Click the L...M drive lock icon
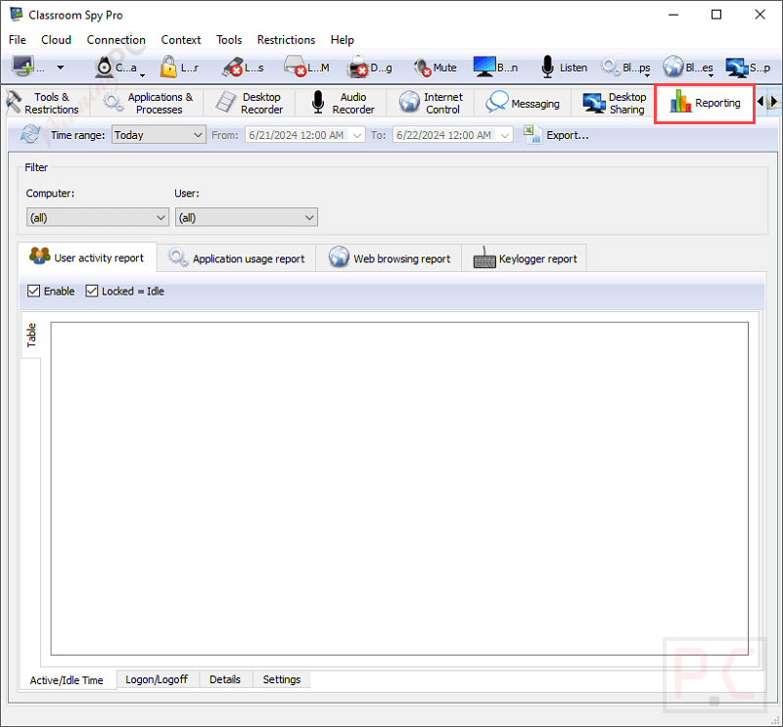This screenshot has height=727, width=783. pos(295,67)
